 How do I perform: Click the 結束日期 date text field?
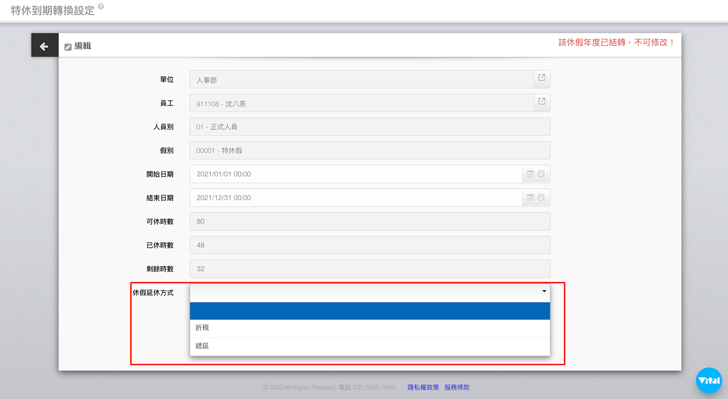[355, 197]
